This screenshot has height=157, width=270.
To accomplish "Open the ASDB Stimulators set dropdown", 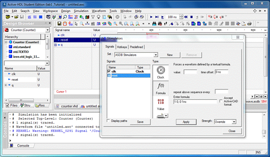I will (156, 55).
